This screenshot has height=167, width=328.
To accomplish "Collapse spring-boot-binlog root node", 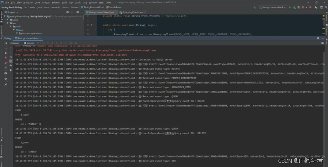I will click(x=5, y=16).
